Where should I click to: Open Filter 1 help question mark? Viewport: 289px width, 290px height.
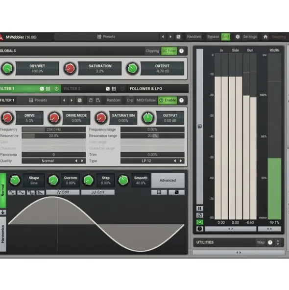click(x=181, y=100)
